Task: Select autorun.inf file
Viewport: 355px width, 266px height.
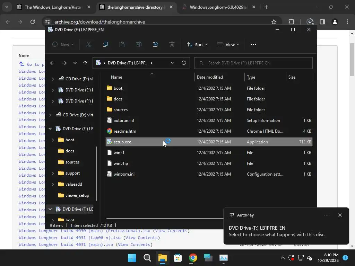Action: tap(209, 120)
